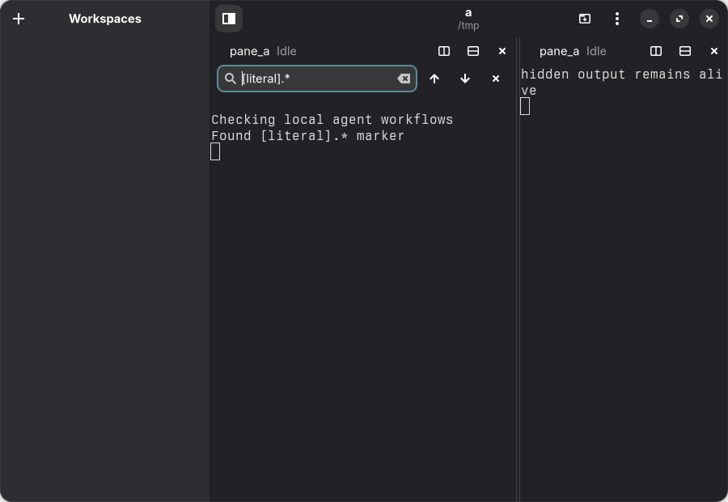
Task: Select the left pane_a title label
Action: point(249,51)
